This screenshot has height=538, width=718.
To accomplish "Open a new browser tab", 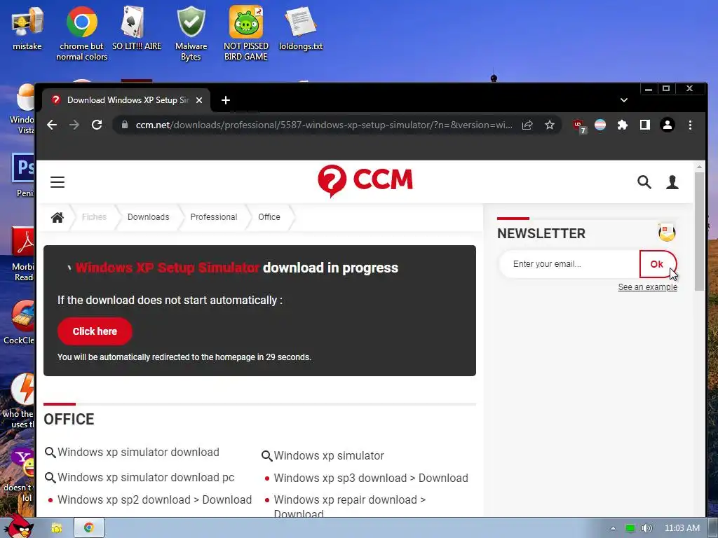I will click(226, 100).
